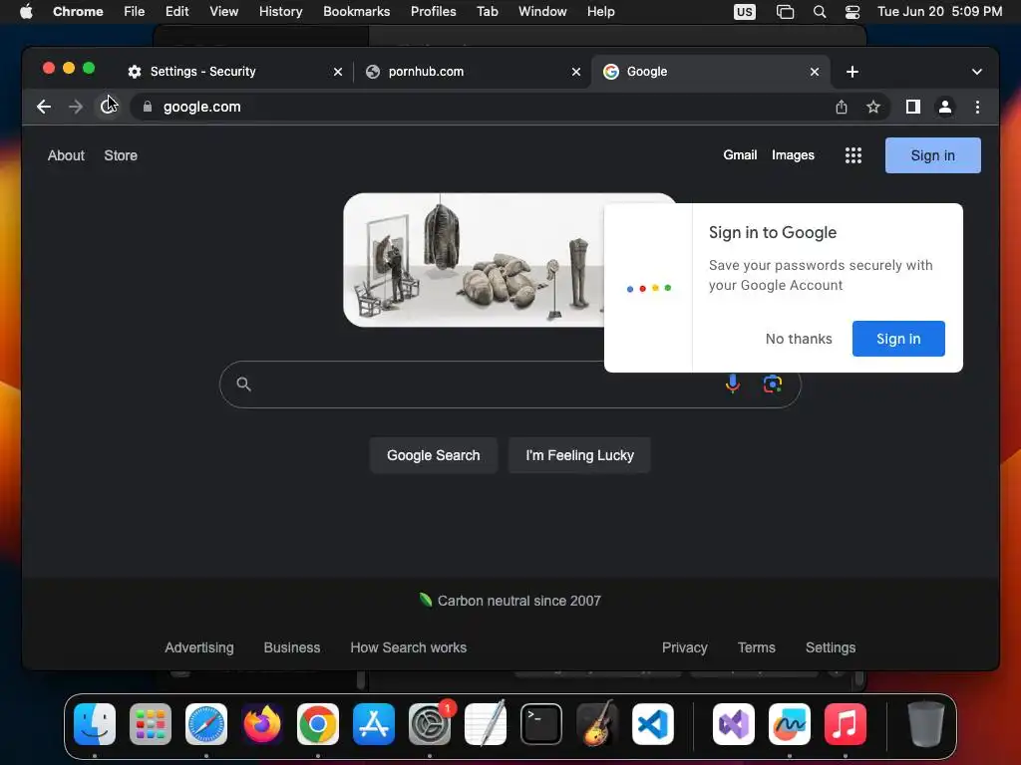Open Finder from the Dock
Image resolution: width=1021 pixels, height=765 pixels.
tap(95, 724)
